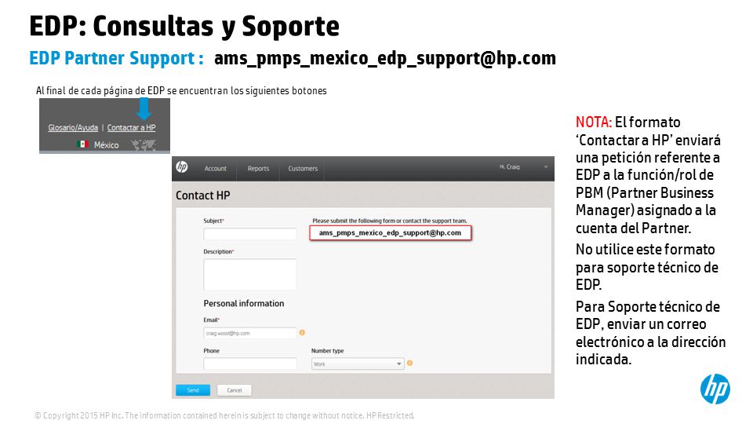Open the Account menu

click(x=215, y=169)
